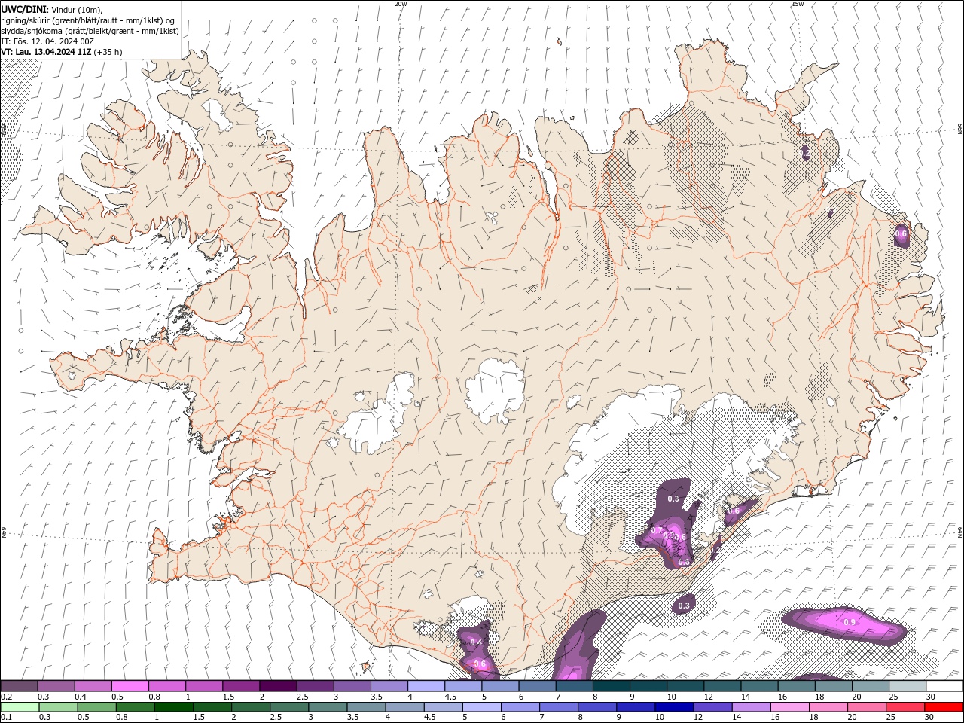Pick the rain-scale swatch labeled 2.5

pyautogui.click(x=288, y=707)
